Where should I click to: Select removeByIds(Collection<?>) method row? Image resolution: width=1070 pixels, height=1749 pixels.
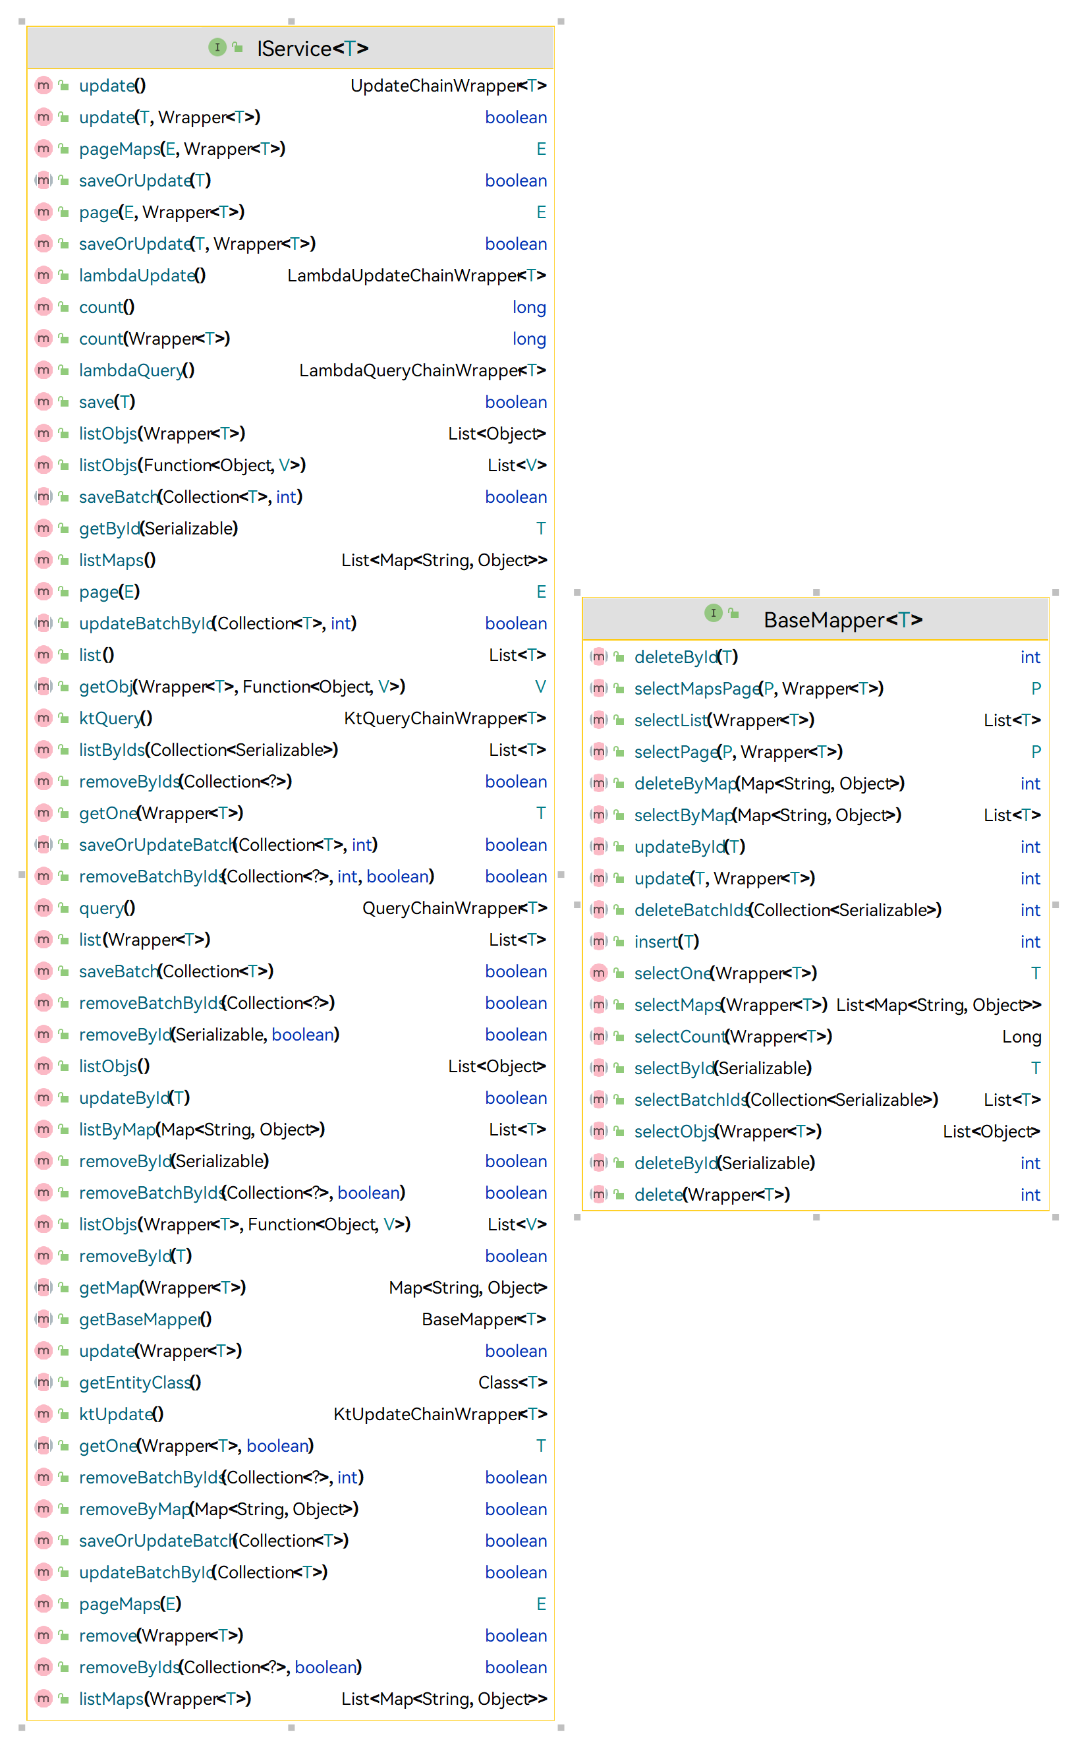point(290,782)
